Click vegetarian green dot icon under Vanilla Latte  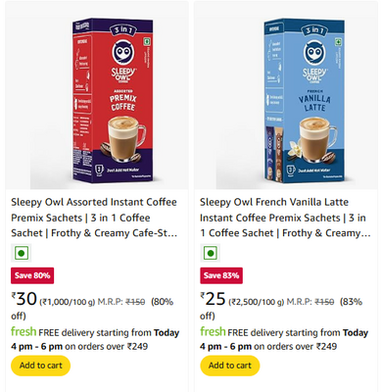click(x=211, y=253)
